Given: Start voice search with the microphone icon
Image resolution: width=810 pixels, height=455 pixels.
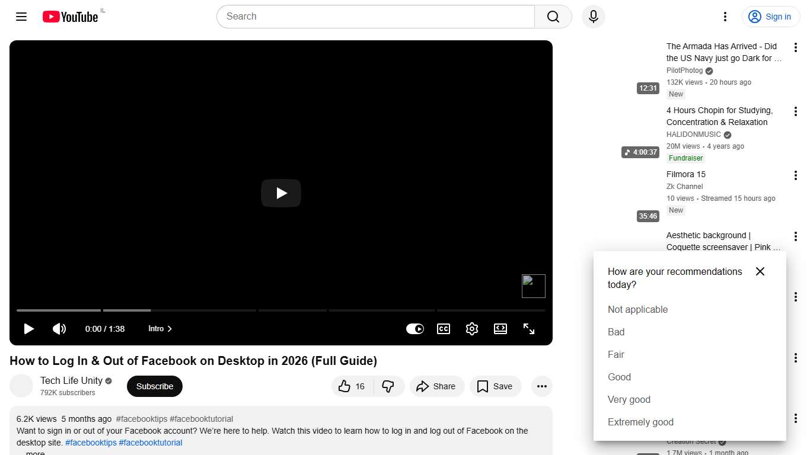Looking at the screenshot, I should point(593,17).
